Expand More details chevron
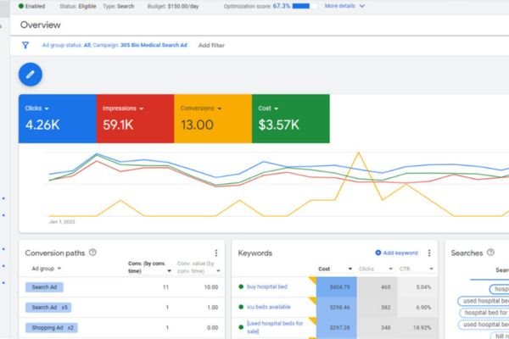Screen dimensions: 509x339 pyautogui.click(x=362, y=6)
